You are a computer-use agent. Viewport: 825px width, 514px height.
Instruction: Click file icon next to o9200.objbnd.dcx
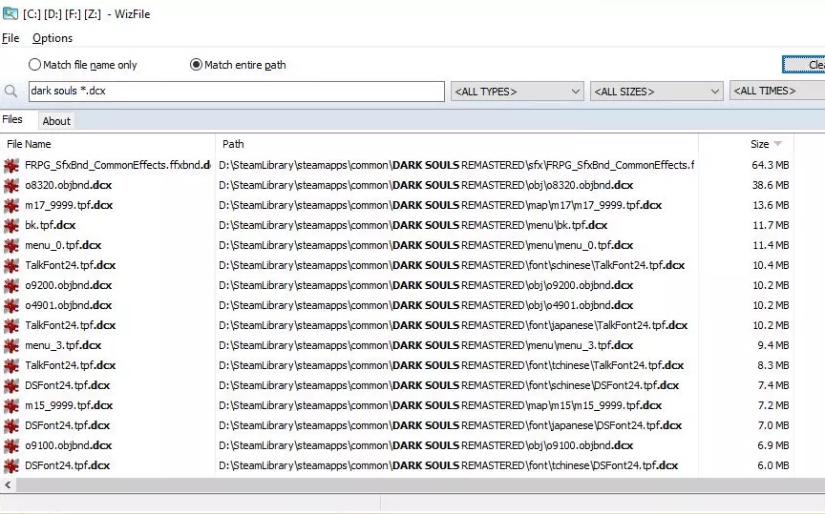(x=11, y=285)
